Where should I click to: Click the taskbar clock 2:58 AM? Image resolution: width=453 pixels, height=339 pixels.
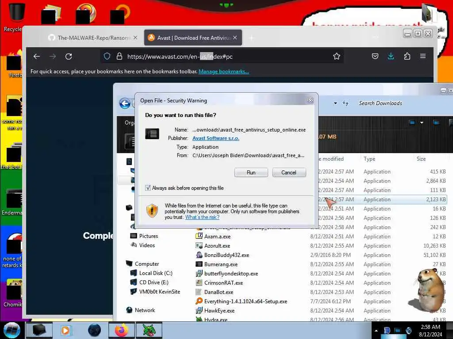[430, 327]
